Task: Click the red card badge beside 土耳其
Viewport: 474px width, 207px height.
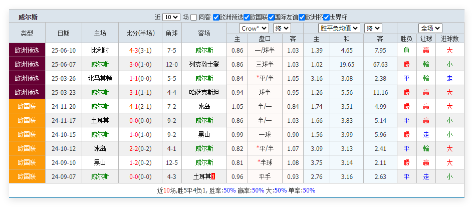Action: click(x=213, y=176)
